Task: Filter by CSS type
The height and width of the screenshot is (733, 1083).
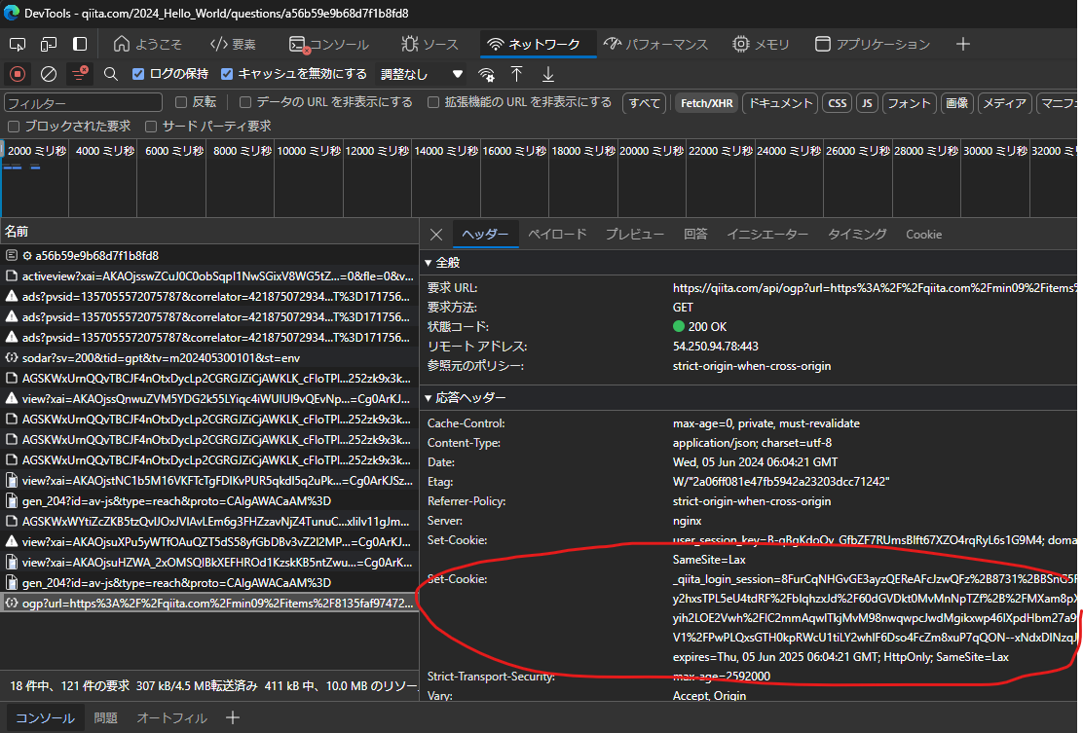Action: 838,103
